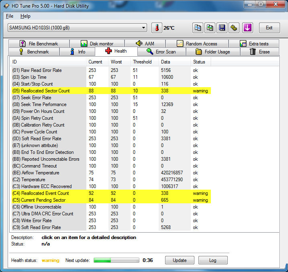Click data value 665 of Current Pending Sector

coord(165,200)
